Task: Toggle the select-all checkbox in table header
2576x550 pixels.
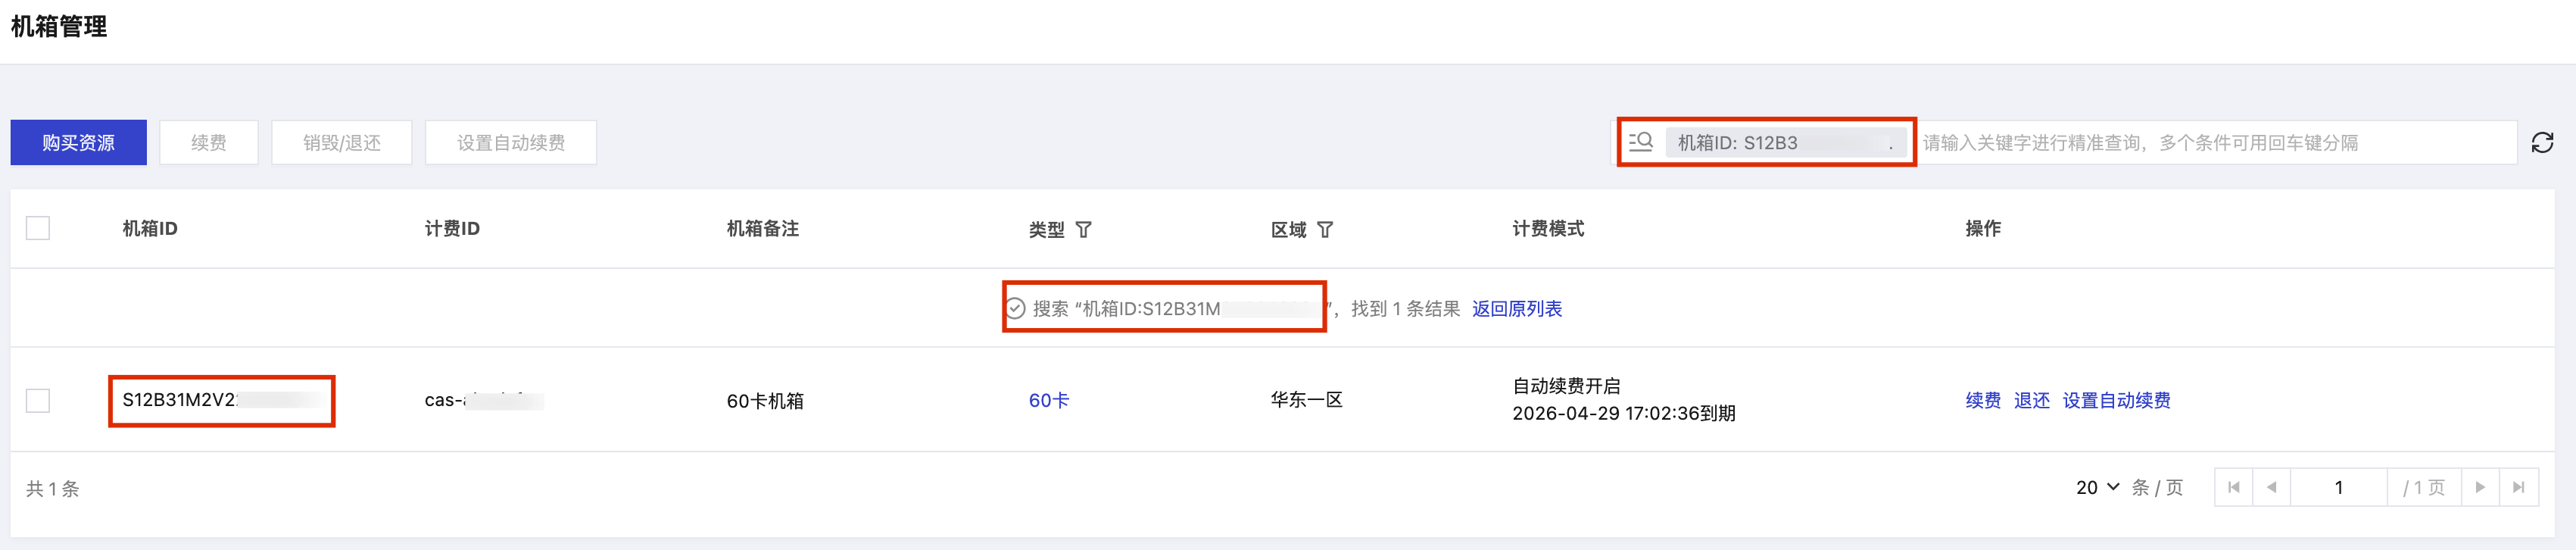Action: click(38, 228)
